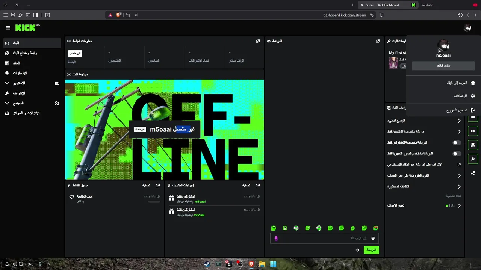The width and height of the screenshot is (481, 270).
Task: Open الإعدادات settings from profile menu
Action: (x=443, y=96)
